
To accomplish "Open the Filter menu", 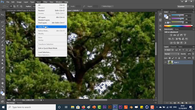I will click(45, 2).
